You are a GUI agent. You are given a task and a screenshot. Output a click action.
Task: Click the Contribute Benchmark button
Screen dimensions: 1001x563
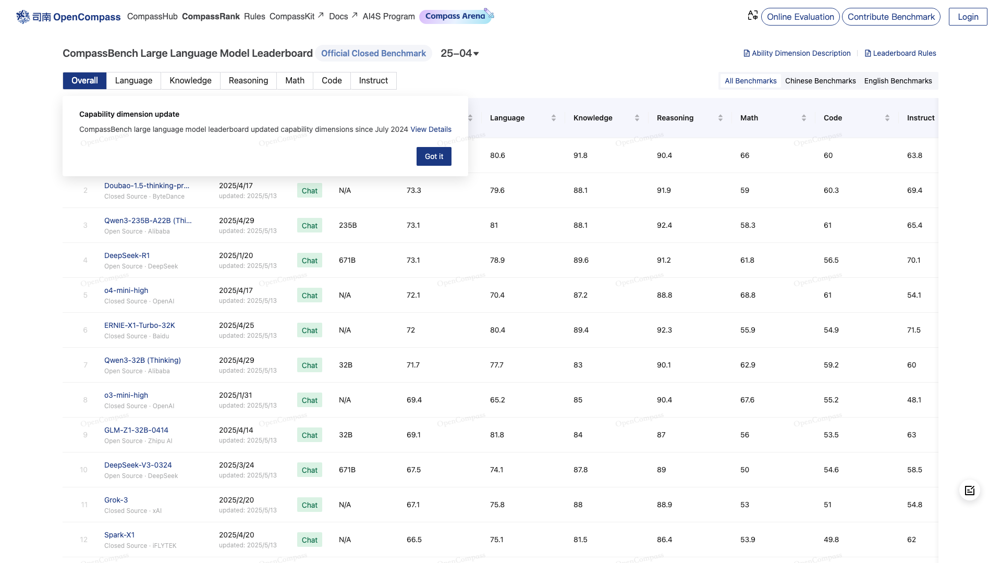[891, 17]
